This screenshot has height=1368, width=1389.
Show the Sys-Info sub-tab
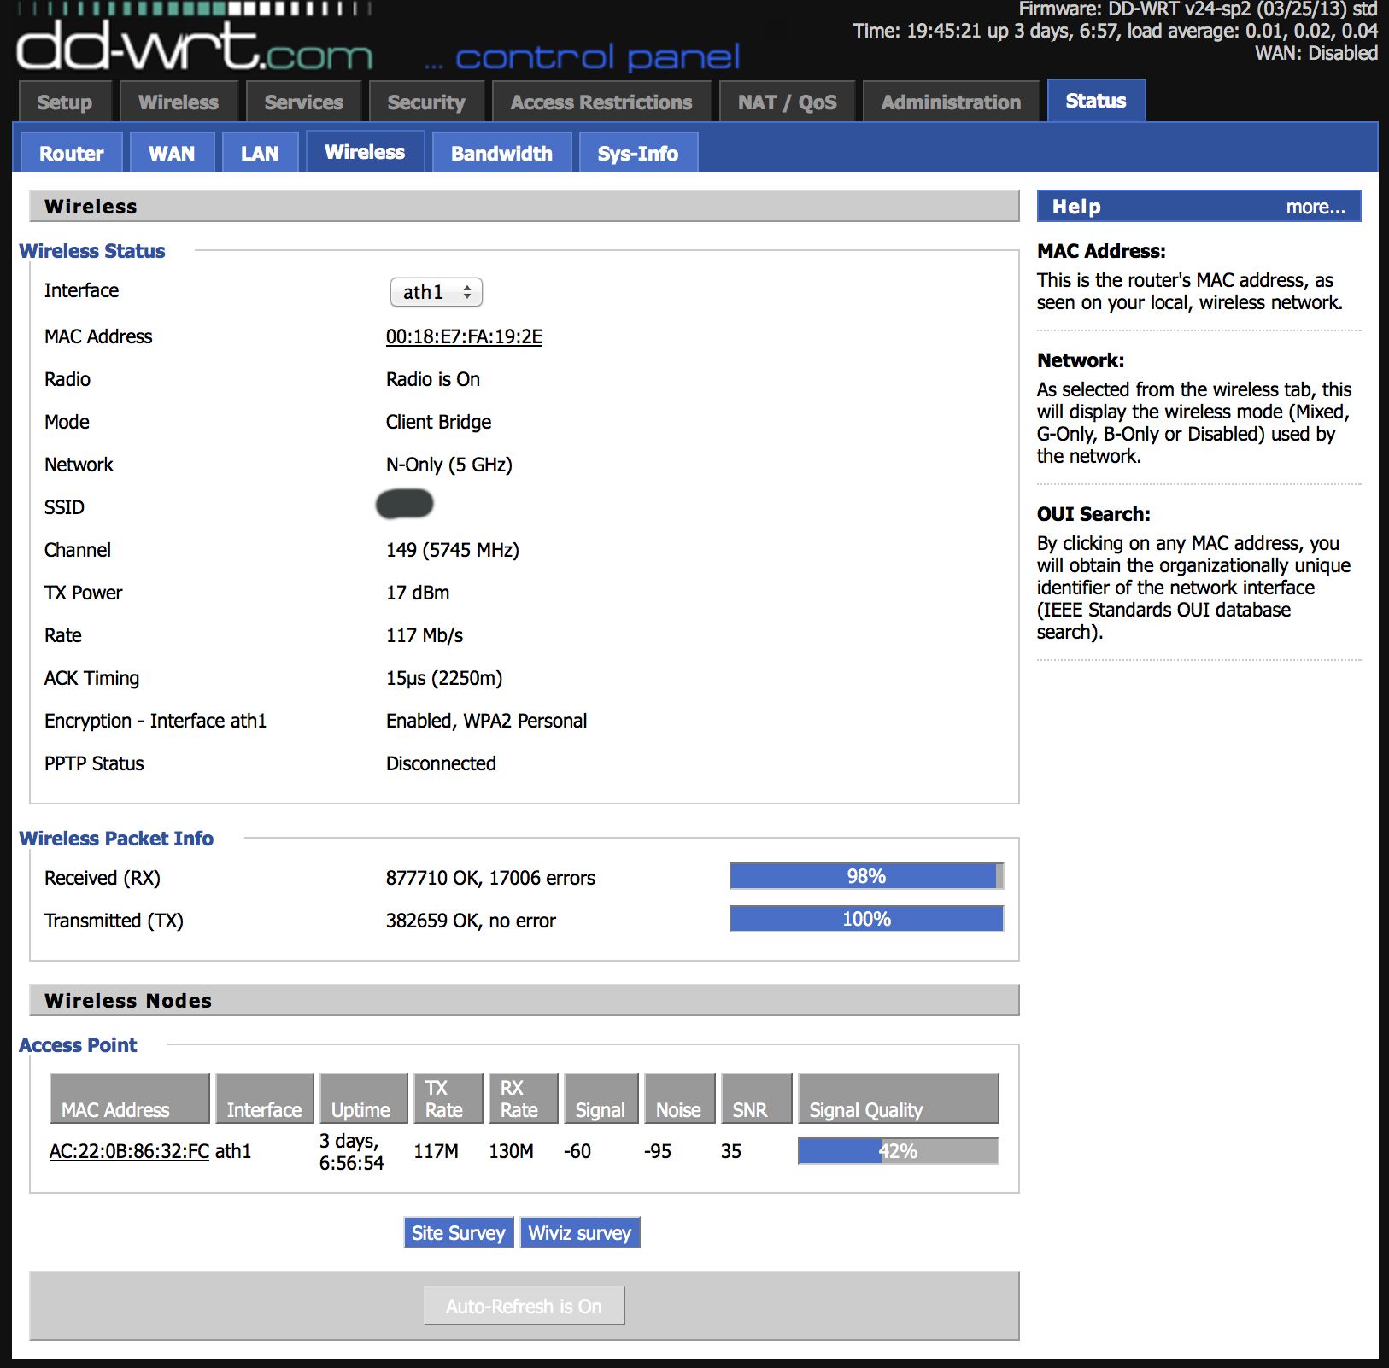[638, 153]
